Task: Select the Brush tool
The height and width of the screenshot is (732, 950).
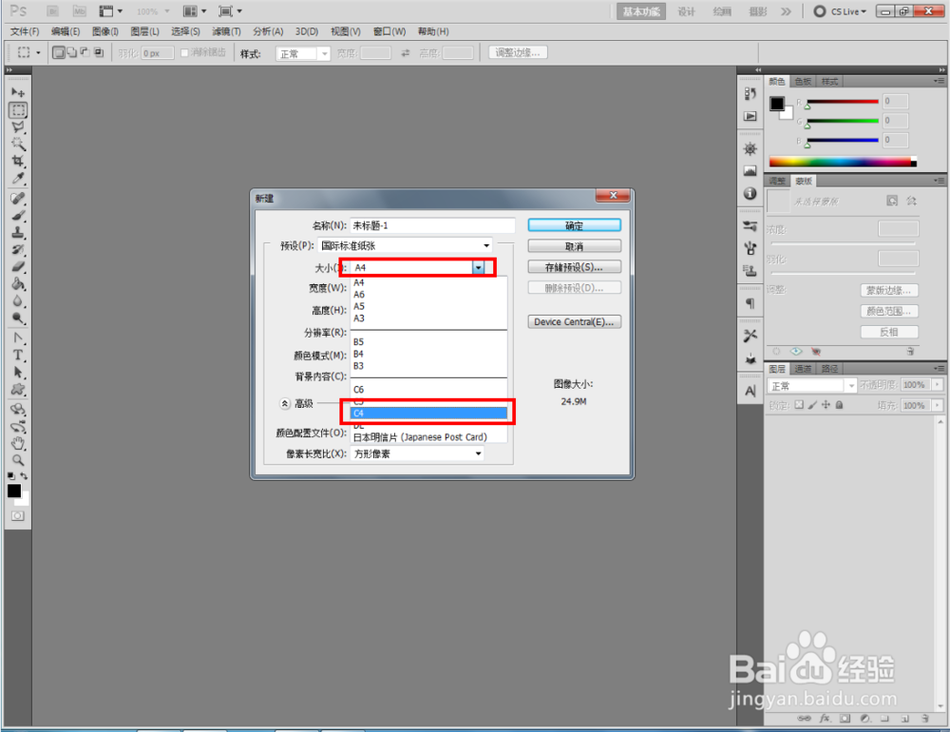Action: (18, 215)
